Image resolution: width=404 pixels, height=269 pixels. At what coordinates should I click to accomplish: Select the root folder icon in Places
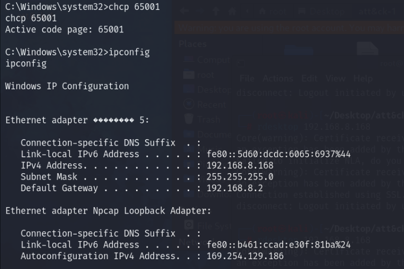pyautogui.click(x=188, y=74)
